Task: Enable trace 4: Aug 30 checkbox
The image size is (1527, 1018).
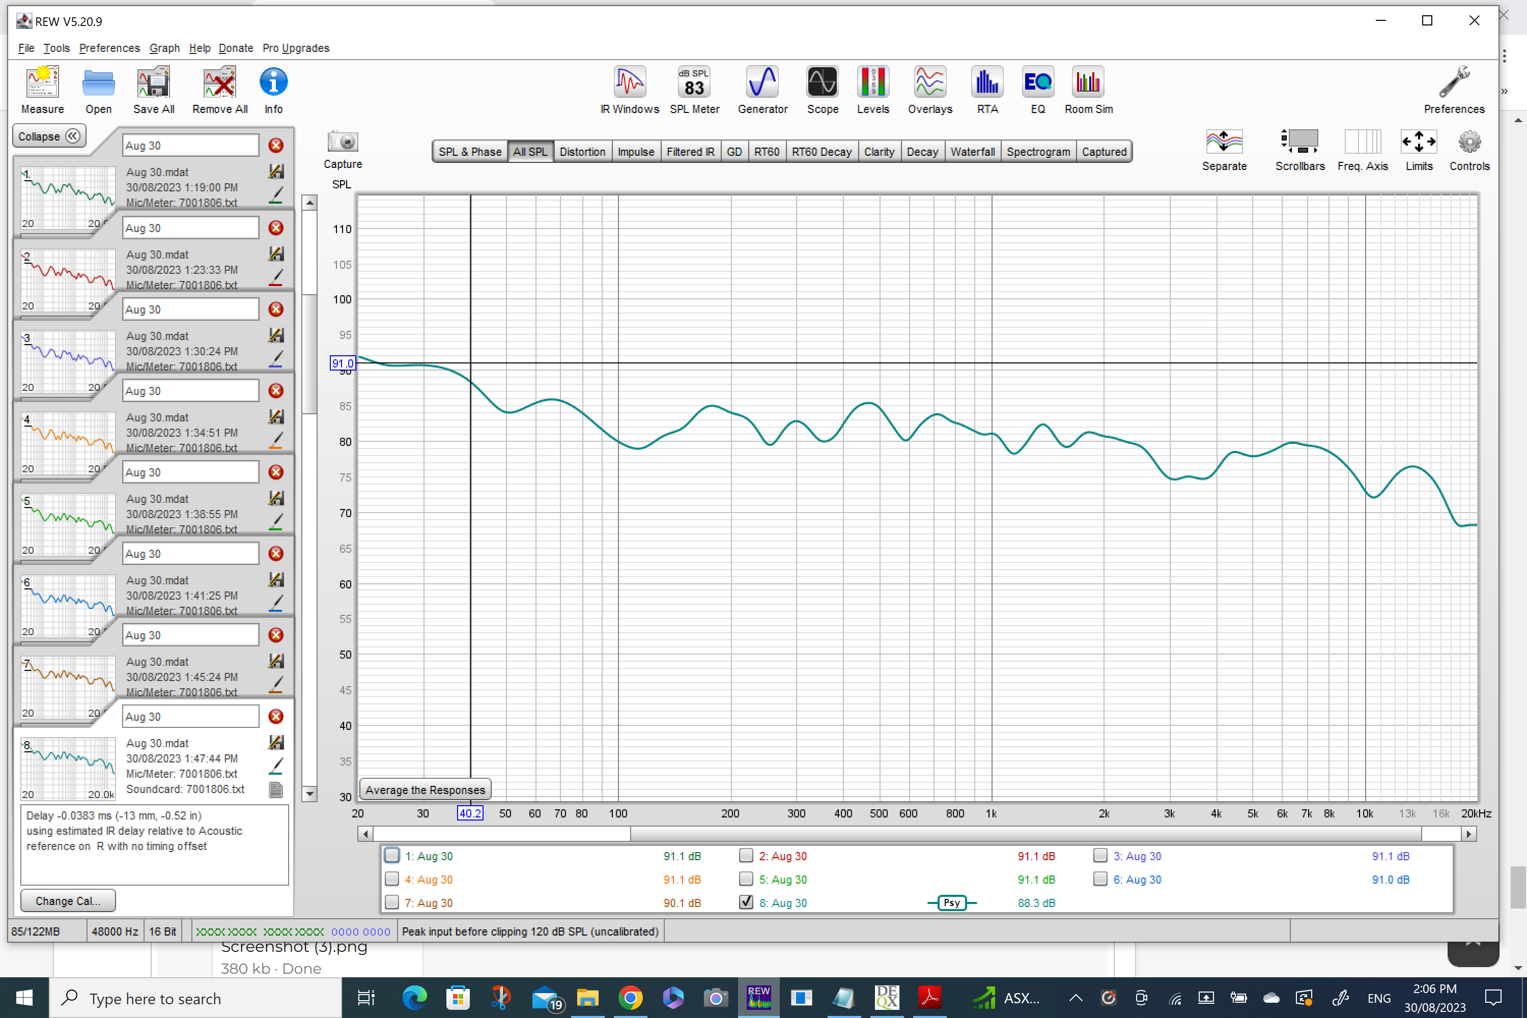Action: point(392,879)
